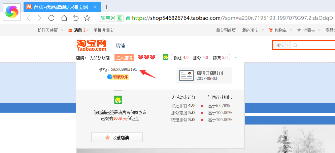Click the 店铺动态评分 heading
335x153 pixels.
tap(183, 97)
